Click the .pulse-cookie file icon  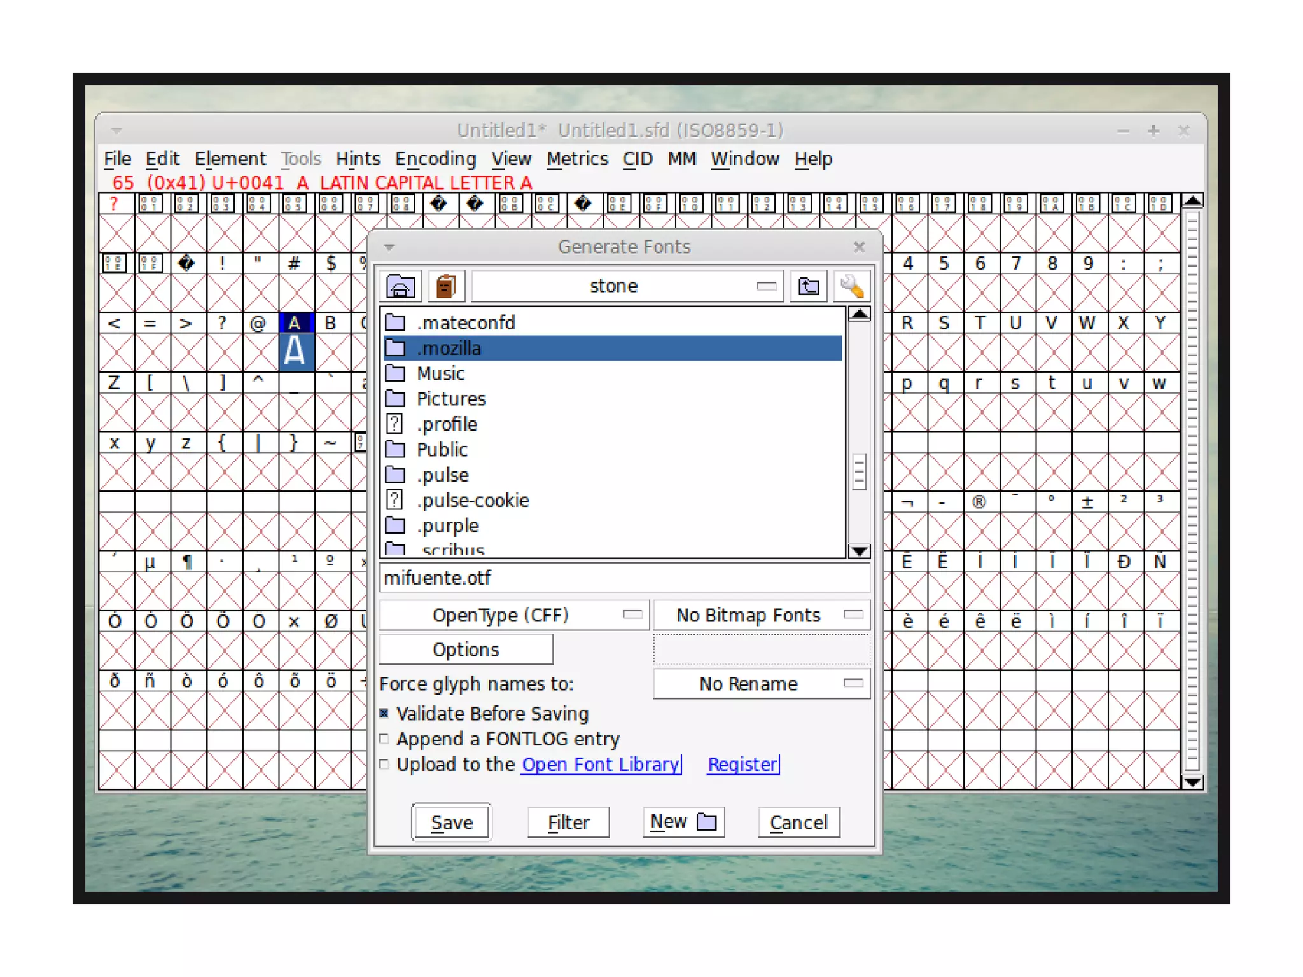(x=395, y=500)
